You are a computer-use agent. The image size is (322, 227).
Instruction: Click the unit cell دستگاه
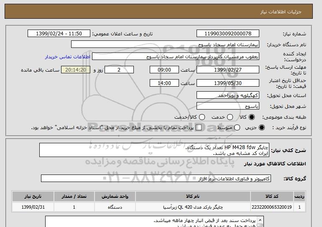coord(115,207)
